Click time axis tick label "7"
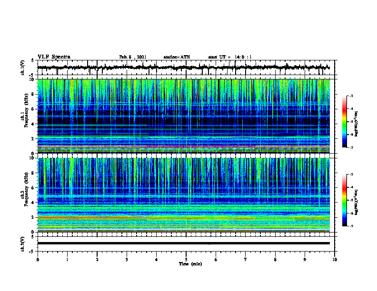Screen dimensions: 377x291 (246, 260)
